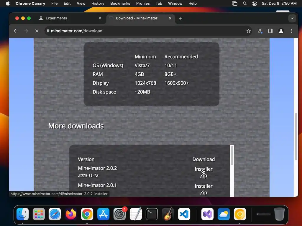This screenshot has height=226, width=302.
Task: Launch GarageBand from the Dock
Action: 168,214
